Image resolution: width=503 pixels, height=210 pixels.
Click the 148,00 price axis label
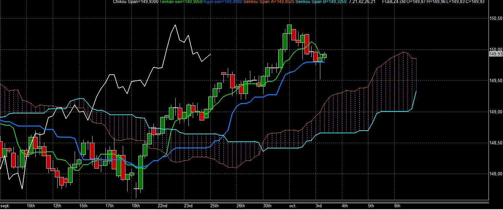click(496, 174)
